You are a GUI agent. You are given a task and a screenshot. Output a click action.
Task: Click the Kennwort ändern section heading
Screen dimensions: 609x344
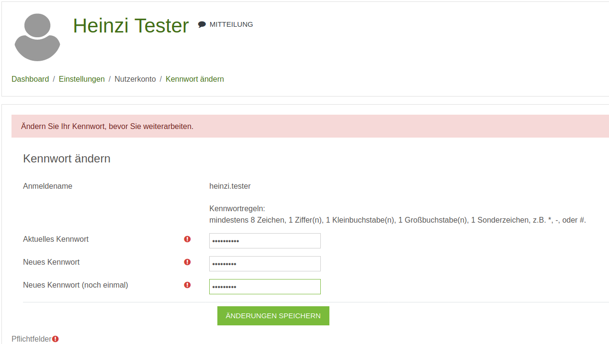[67, 159]
